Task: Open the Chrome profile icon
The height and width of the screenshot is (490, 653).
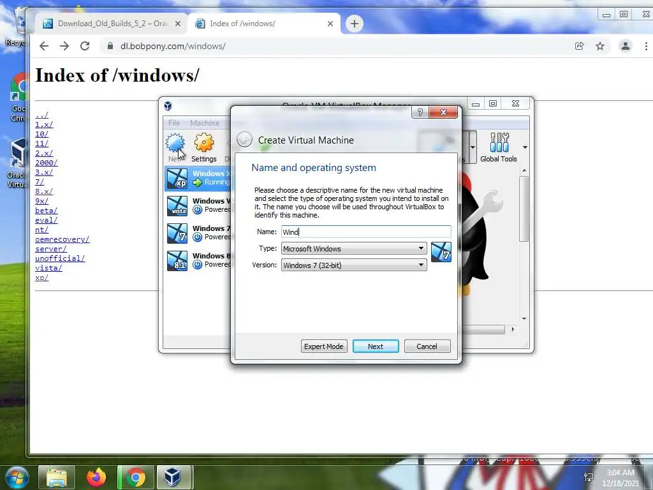Action: click(625, 46)
